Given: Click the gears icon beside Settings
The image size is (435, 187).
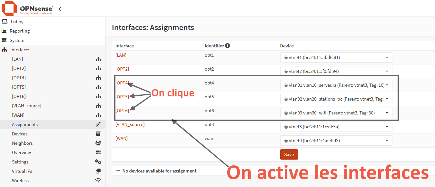Looking at the screenshot, I should (98, 162).
